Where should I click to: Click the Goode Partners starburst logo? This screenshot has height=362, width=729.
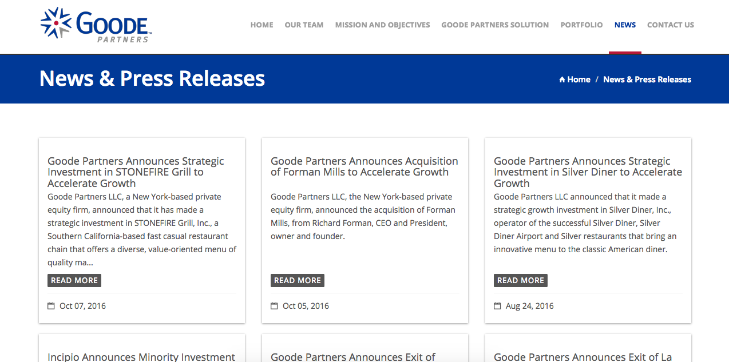[x=55, y=23]
